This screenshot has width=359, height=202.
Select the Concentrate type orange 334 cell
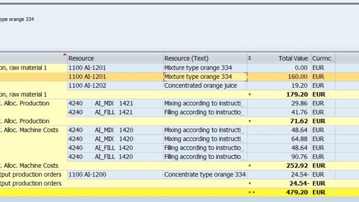pos(205,174)
